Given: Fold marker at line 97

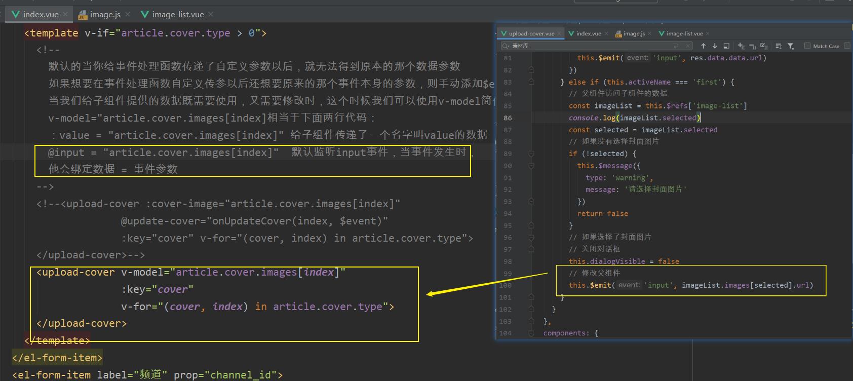Looking at the screenshot, I should click(x=531, y=249).
